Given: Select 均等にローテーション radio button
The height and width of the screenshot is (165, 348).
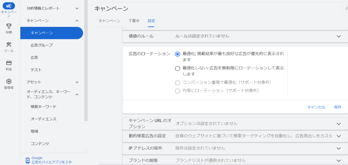Looking at the screenshot, I should point(177,91).
